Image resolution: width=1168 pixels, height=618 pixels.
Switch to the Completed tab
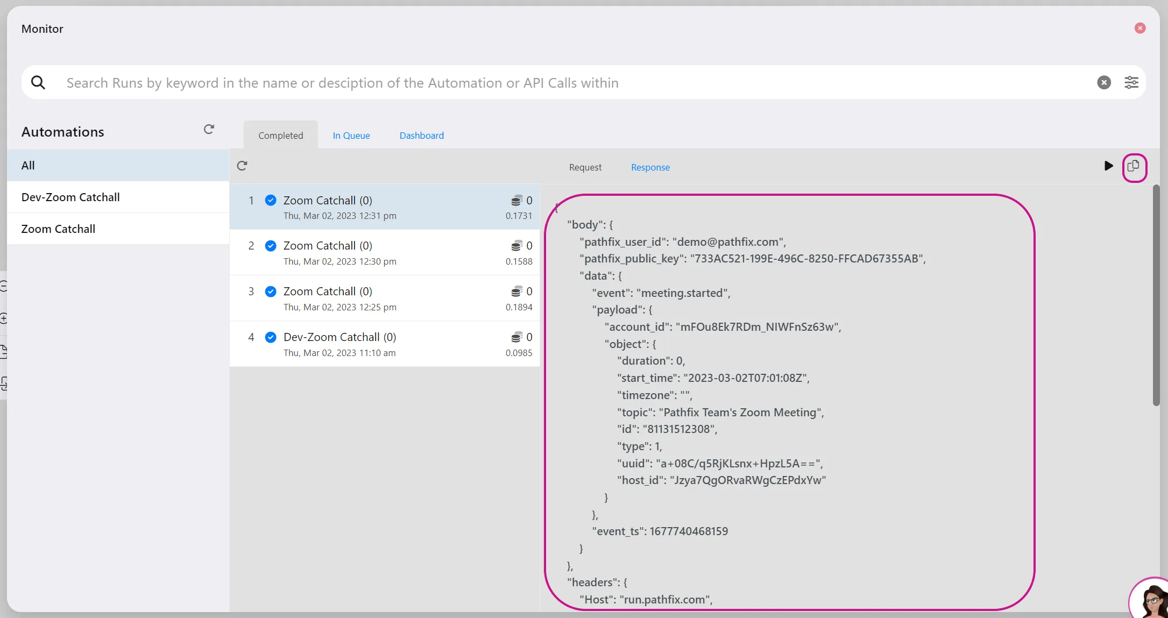coord(281,135)
